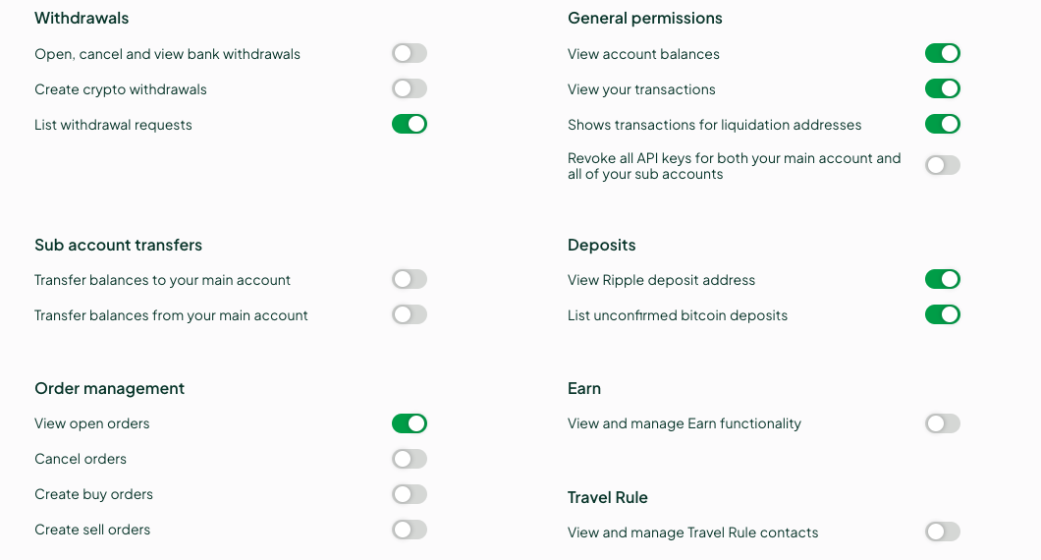
Task: Click the Order management section heading
Action: (109, 388)
